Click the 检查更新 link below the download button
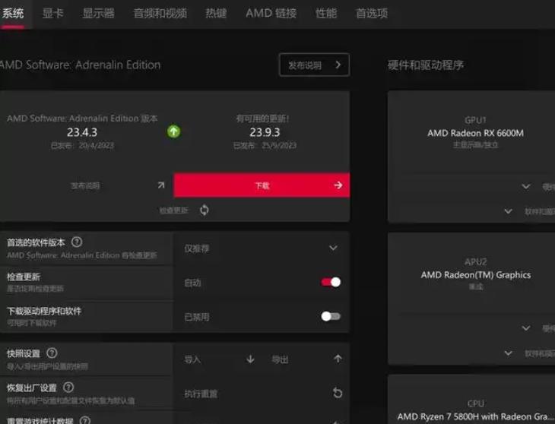This screenshot has height=424, width=555. coord(173,210)
